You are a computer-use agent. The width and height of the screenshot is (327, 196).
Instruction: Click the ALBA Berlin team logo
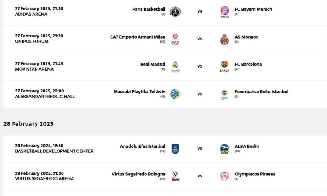[225, 149]
